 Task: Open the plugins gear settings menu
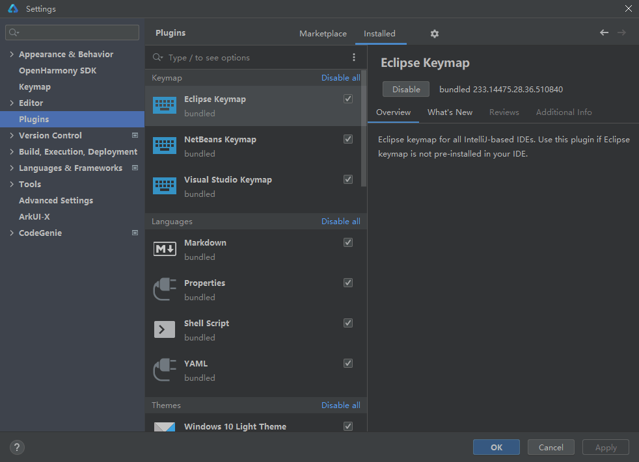435,34
